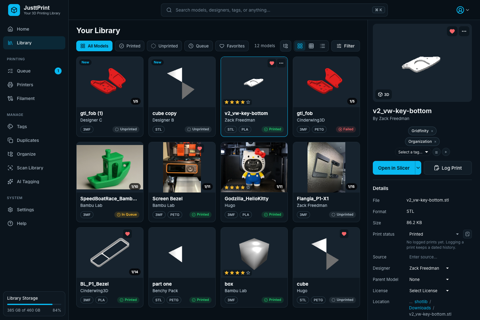The height and width of the screenshot is (320, 480).
Task: Click the shotlib location link
Action: 421,302
